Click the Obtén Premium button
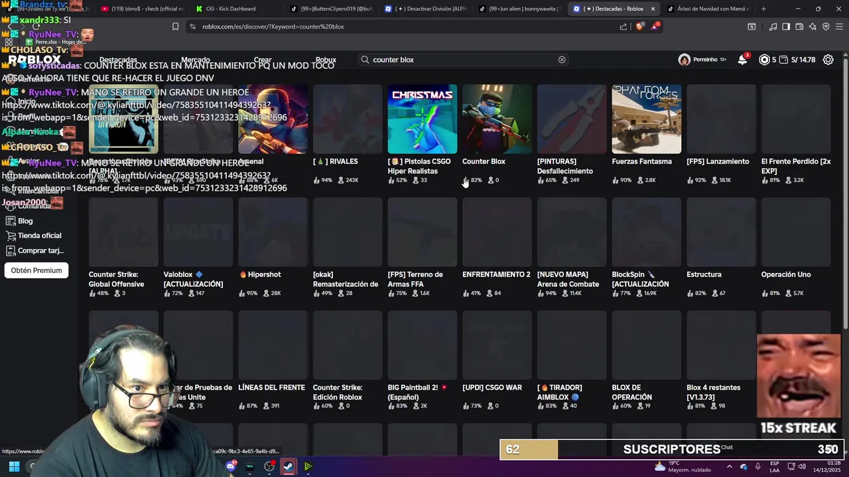This screenshot has height=477, width=849. [36, 270]
